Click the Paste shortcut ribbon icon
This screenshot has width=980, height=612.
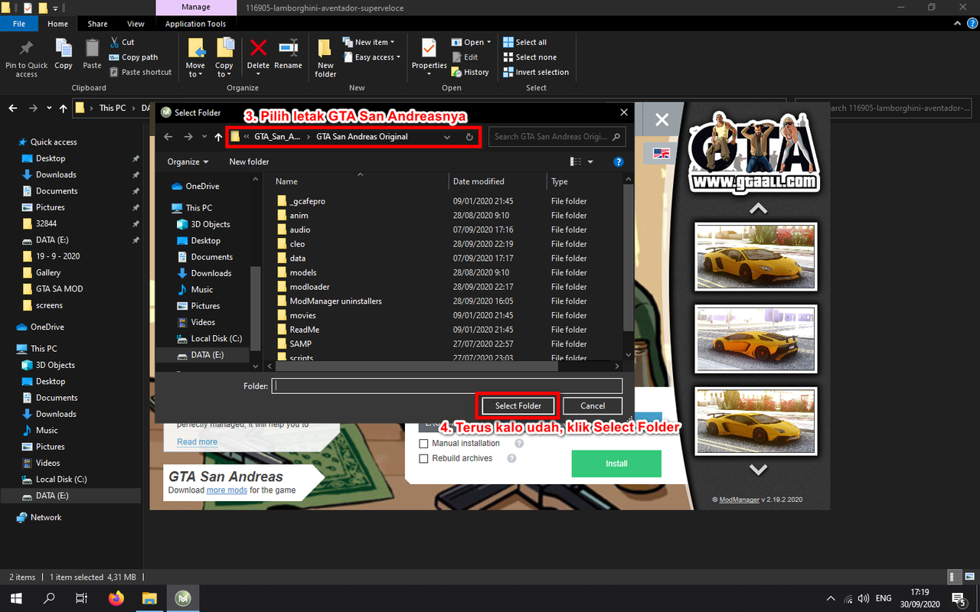pos(114,72)
